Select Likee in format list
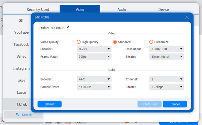 point(22,81)
